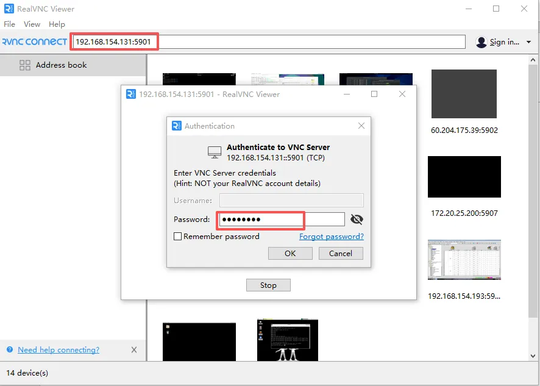
Task: Stop the connection attempt
Action: (268, 285)
